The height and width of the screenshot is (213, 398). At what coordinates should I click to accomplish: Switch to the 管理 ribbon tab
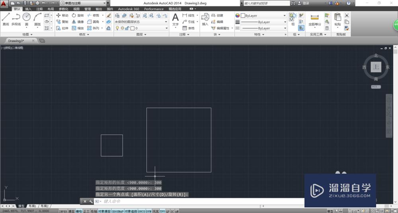click(88, 9)
